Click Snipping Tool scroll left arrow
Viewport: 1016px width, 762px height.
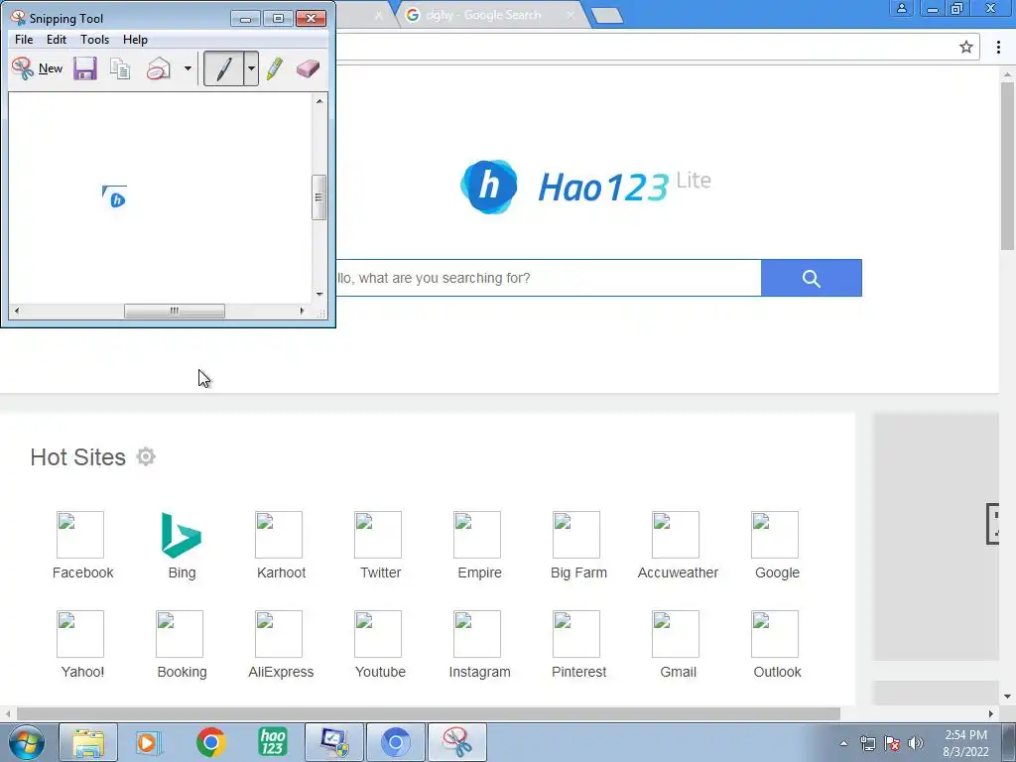[16, 311]
